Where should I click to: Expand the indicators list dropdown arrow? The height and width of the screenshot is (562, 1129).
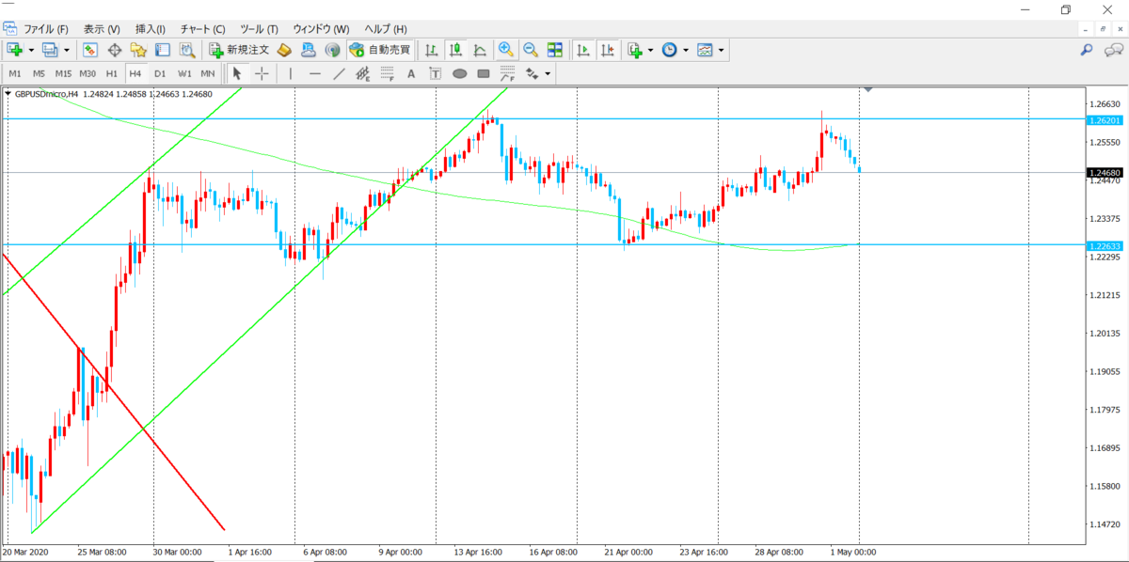click(651, 50)
